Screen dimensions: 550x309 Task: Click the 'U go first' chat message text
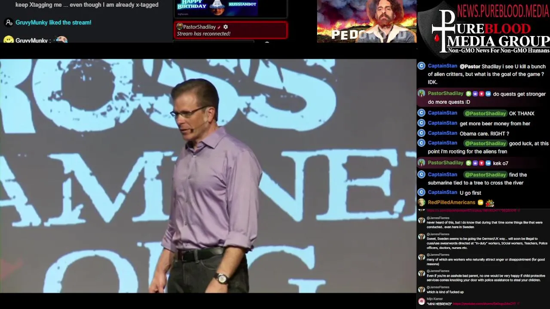470,193
